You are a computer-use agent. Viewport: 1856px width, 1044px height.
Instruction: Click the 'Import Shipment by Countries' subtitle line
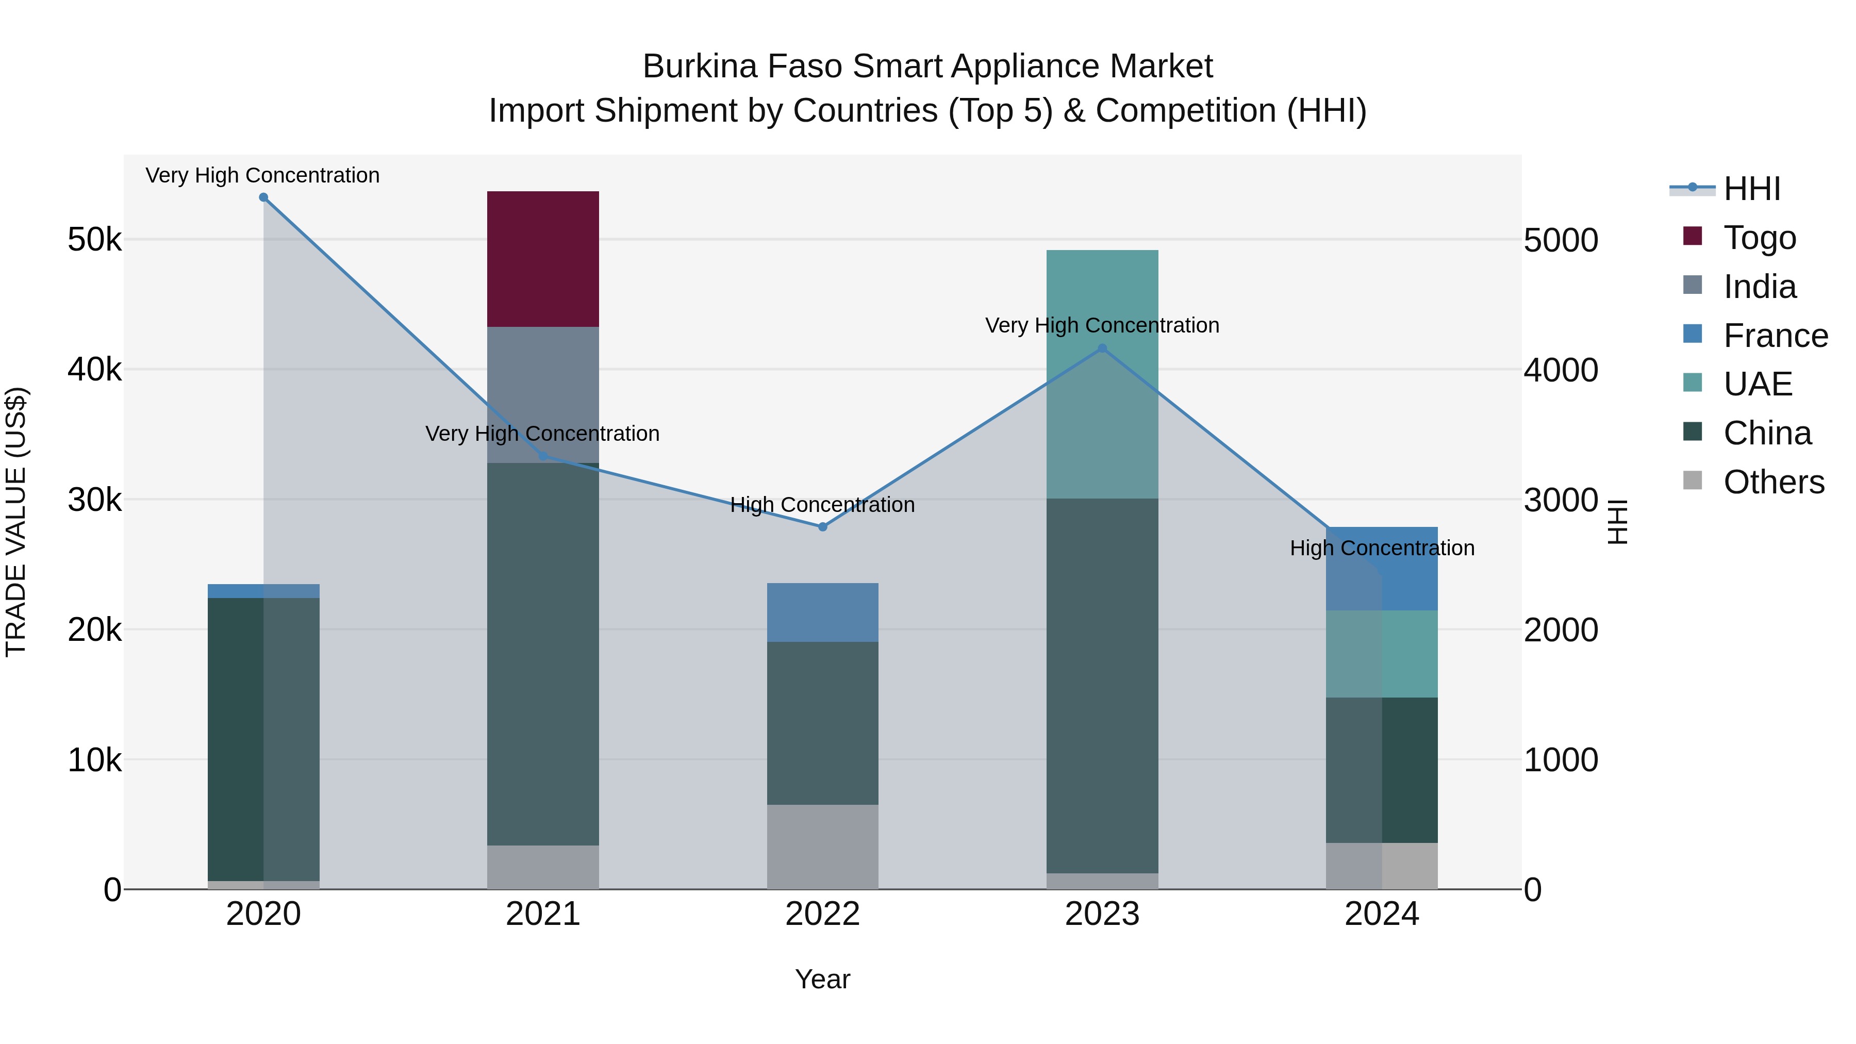coord(928,111)
